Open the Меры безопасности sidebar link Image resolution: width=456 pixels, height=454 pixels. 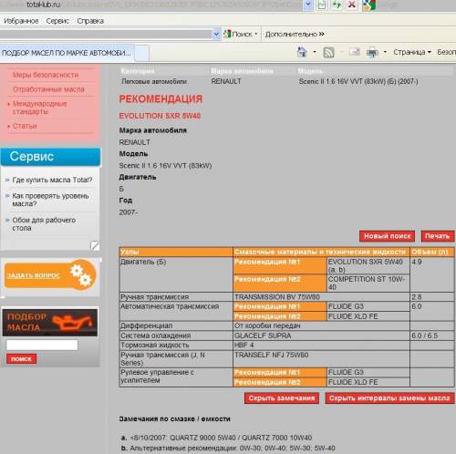[46, 75]
